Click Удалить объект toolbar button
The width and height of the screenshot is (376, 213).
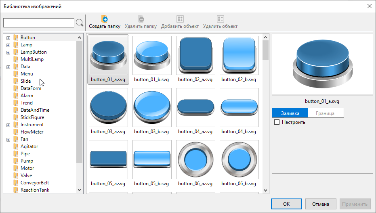pyautogui.click(x=220, y=22)
